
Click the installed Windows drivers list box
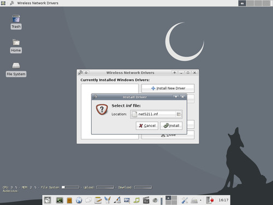[110, 112]
